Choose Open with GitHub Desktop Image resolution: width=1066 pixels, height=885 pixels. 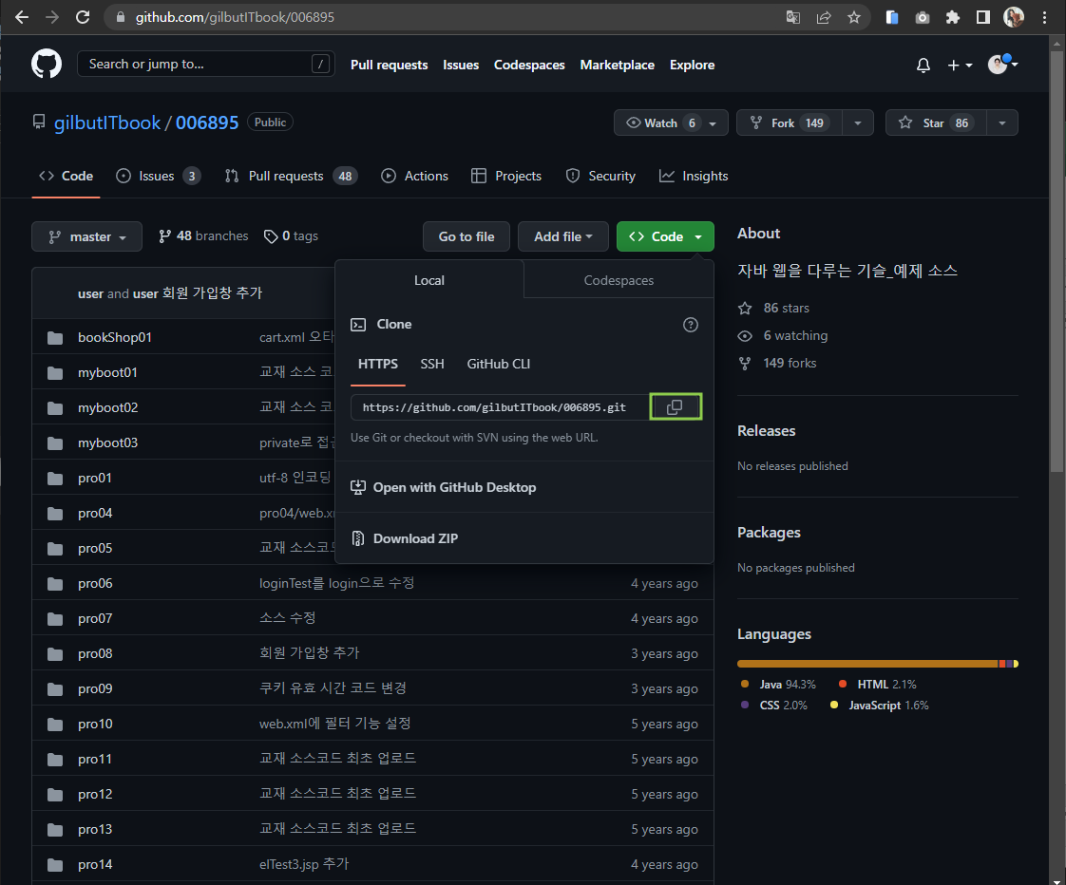[454, 487]
